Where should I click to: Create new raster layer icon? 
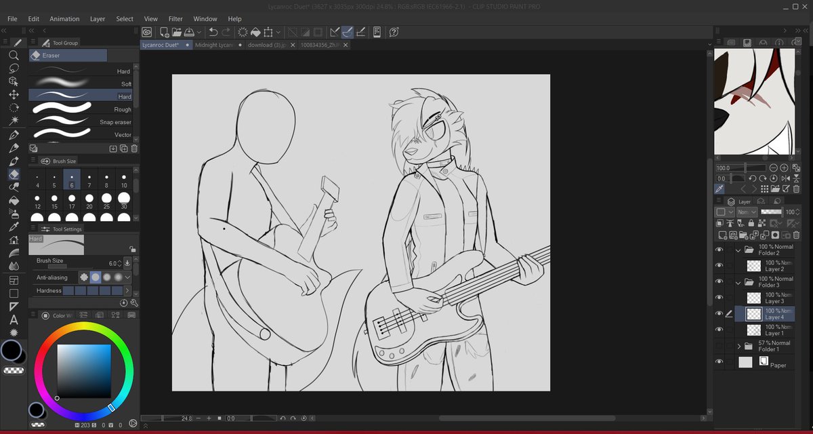(x=722, y=235)
